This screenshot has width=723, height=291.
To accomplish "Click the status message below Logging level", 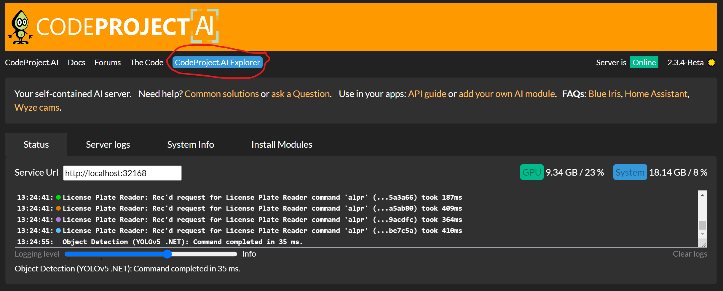I will pyautogui.click(x=127, y=269).
